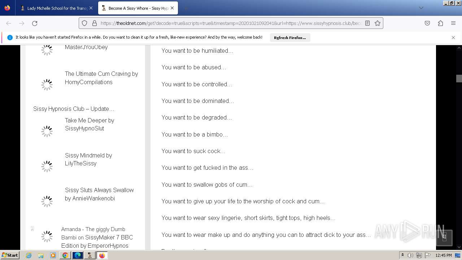Open Firefox application menu
Image resolution: width=462 pixels, height=260 pixels.
pyautogui.click(x=453, y=23)
